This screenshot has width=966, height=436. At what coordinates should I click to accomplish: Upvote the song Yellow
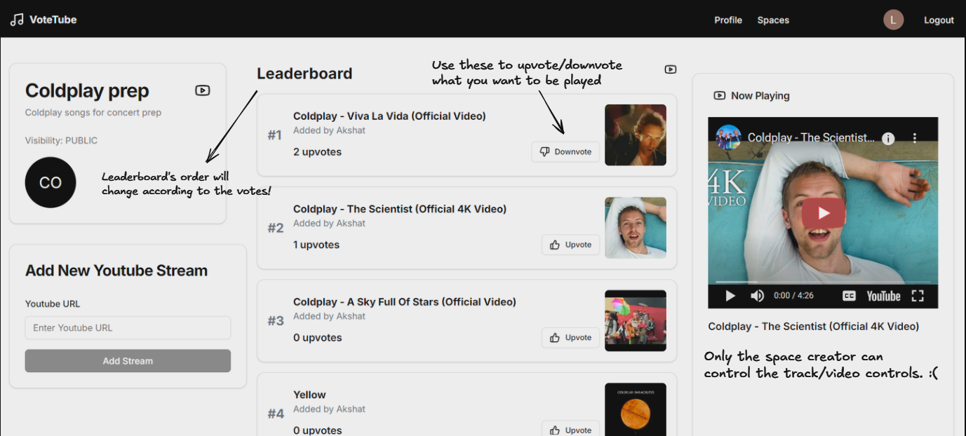570,430
